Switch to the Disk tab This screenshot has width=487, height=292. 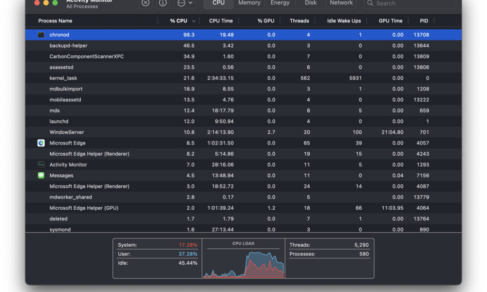pyautogui.click(x=311, y=3)
